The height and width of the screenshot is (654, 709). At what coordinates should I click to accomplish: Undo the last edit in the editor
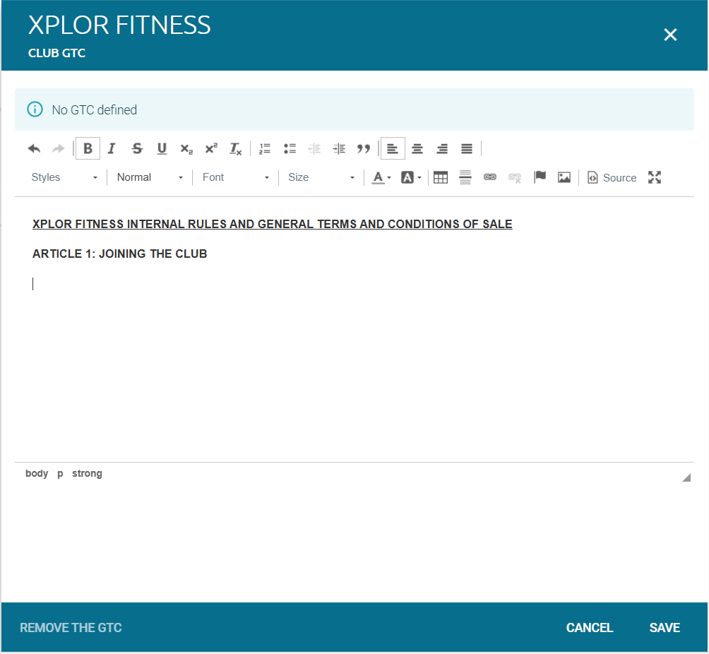(x=34, y=148)
